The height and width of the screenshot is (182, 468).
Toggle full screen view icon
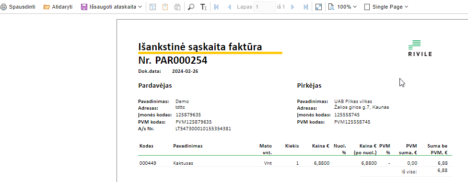click(319, 7)
